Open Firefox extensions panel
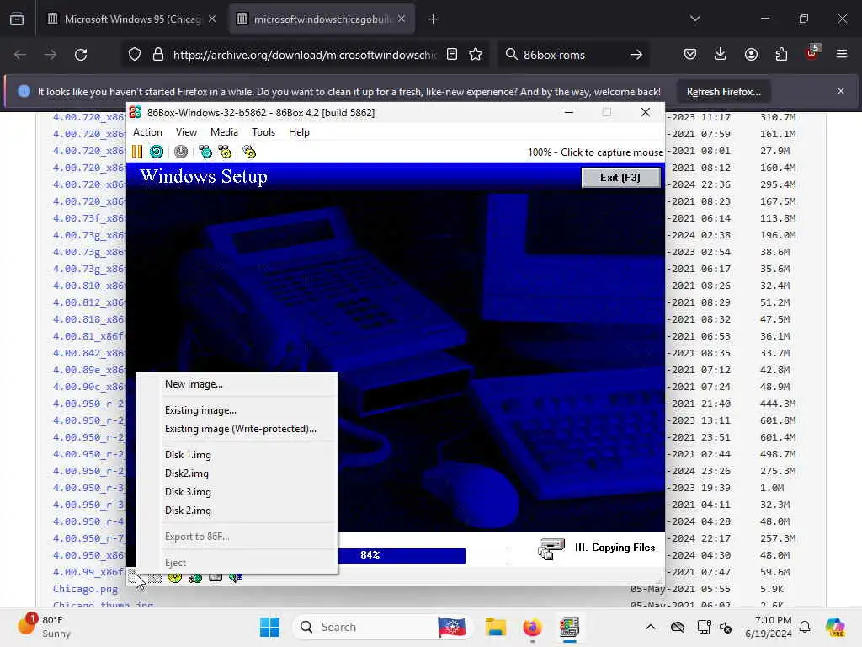This screenshot has height=647, width=862. click(x=781, y=55)
